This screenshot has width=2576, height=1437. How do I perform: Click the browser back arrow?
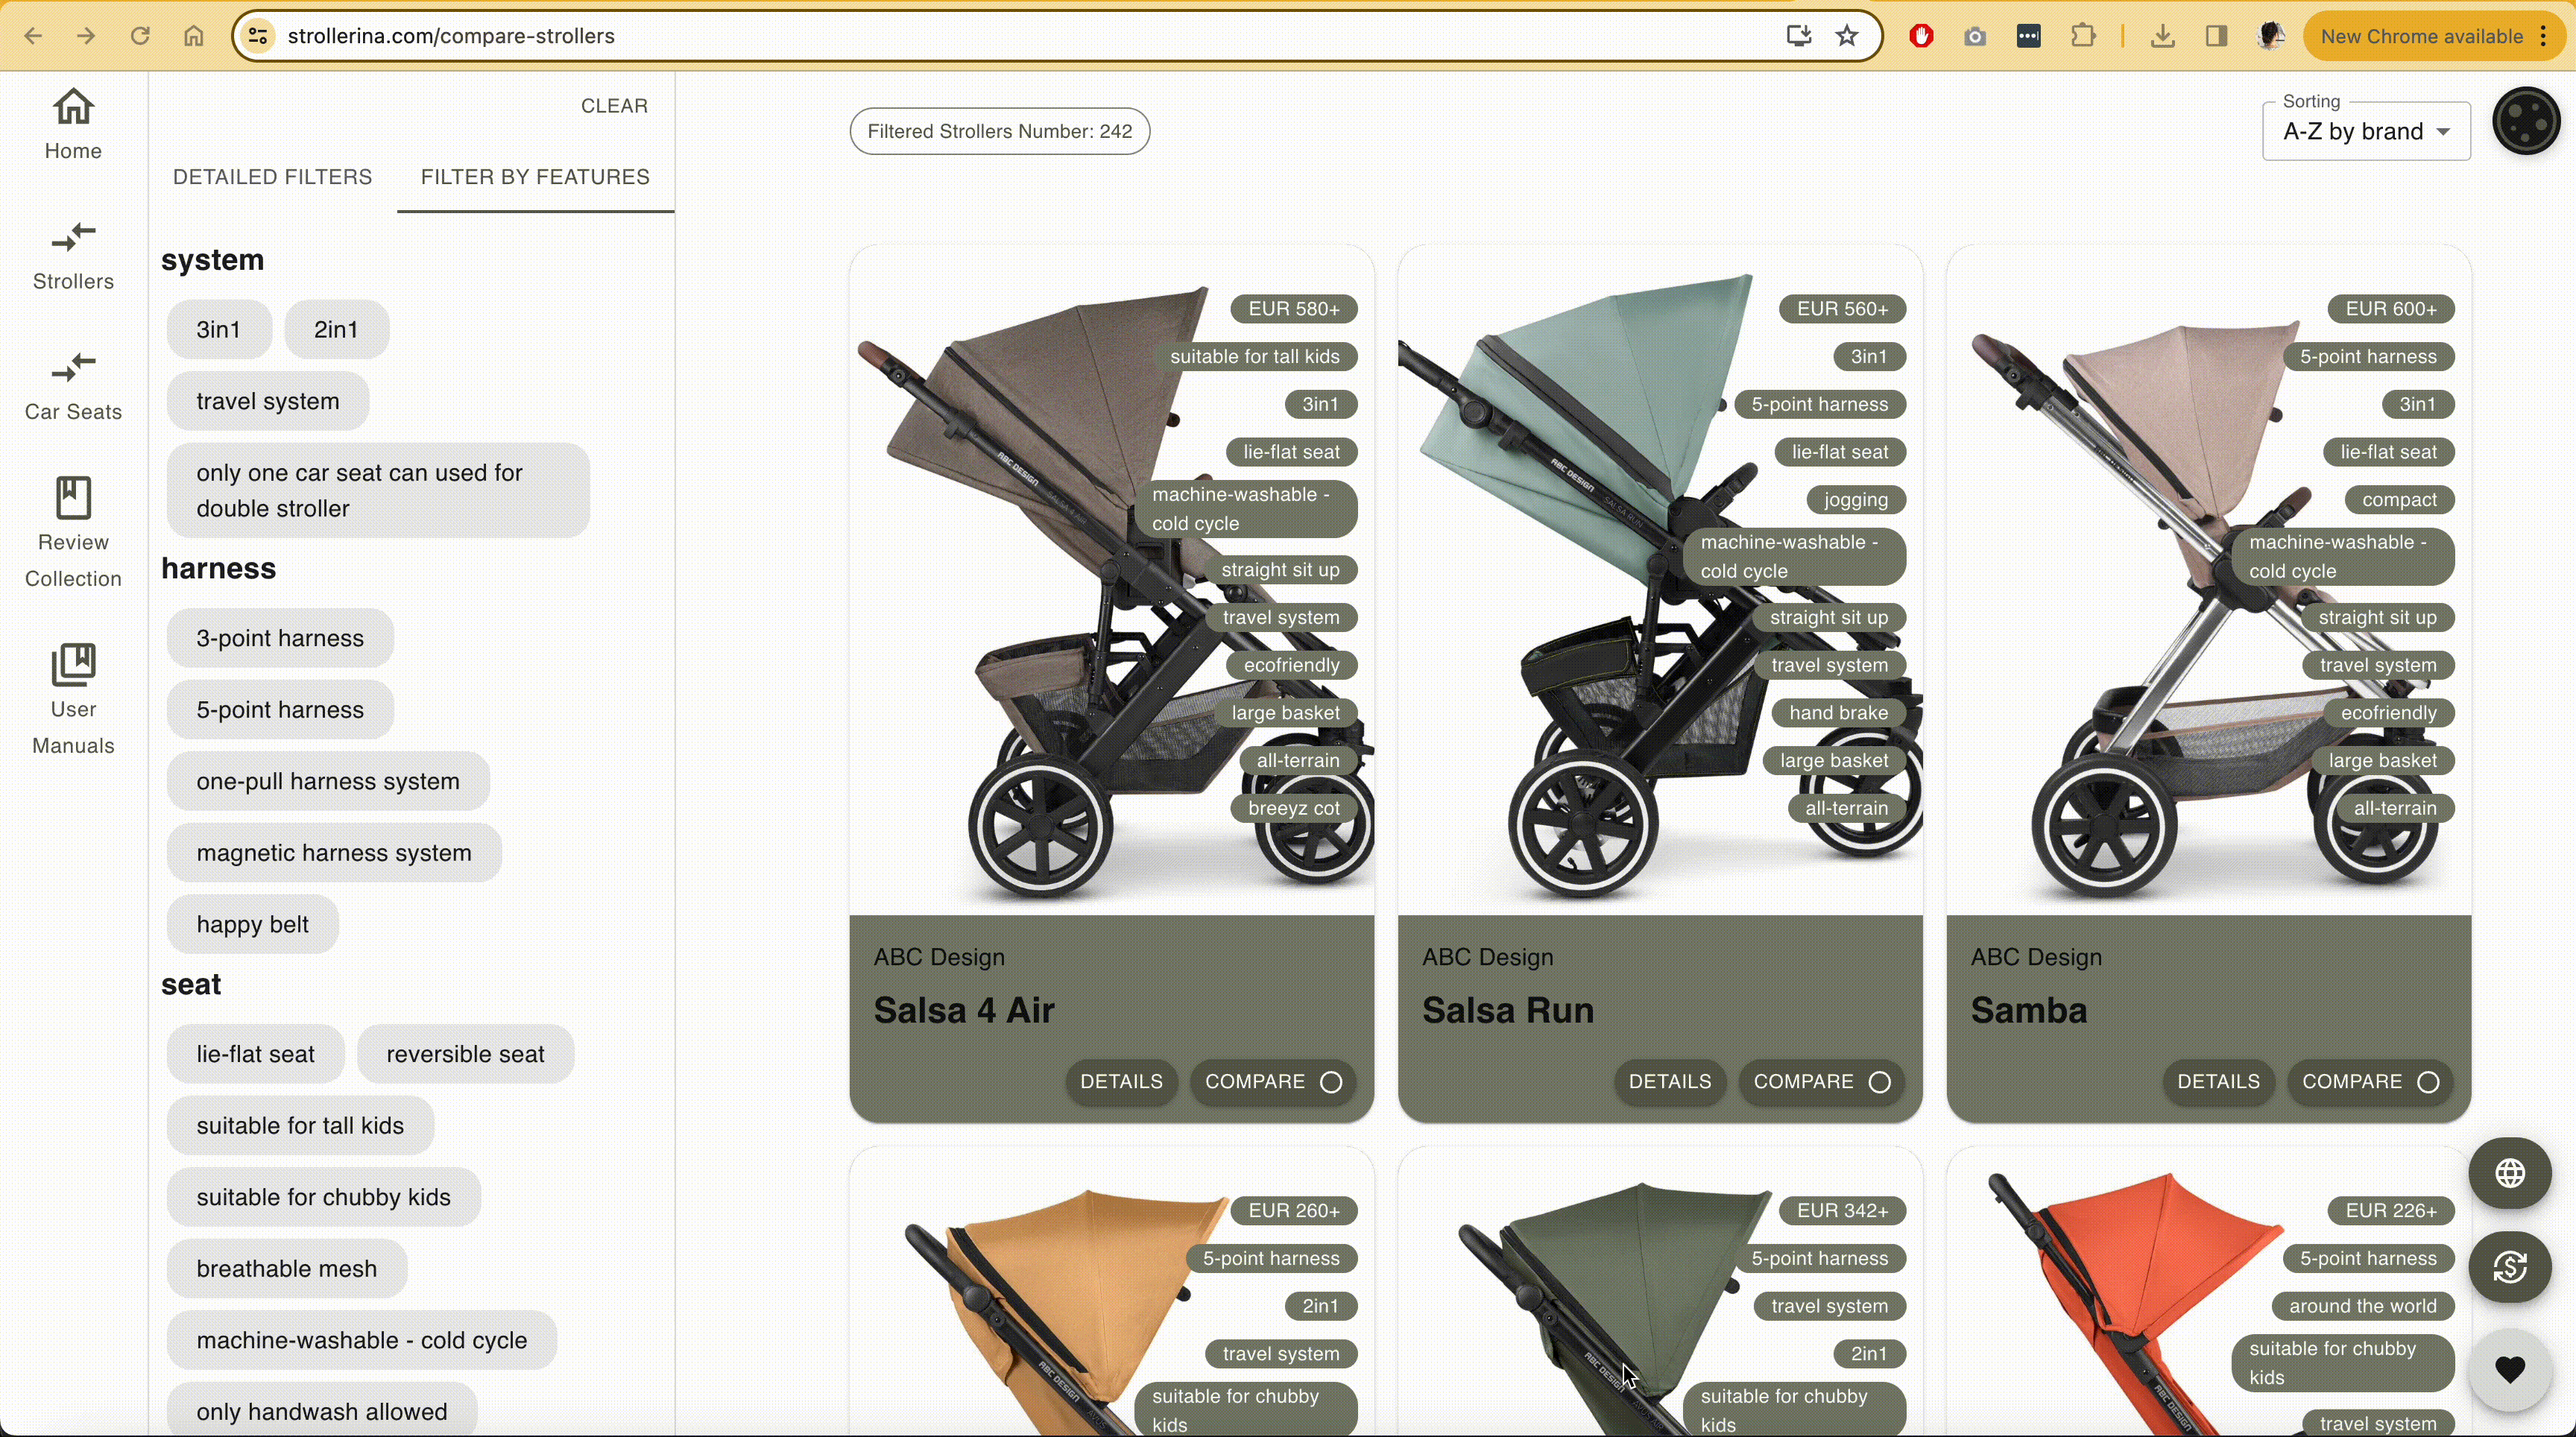pyautogui.click(x=33, y=36)
